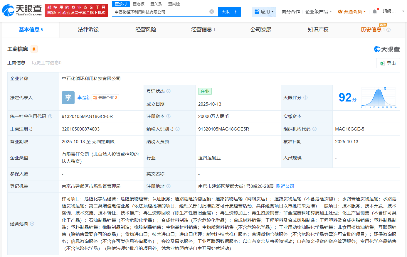Switch to 历史工商信息 tab

coord(46,63)
